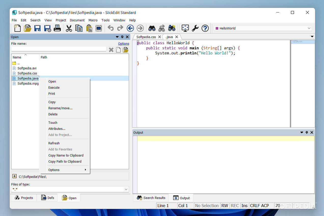The height and width of the screenshot is (216, 324).
Task: Click the Fullscreen monitor icon
Action: point(185,28)
